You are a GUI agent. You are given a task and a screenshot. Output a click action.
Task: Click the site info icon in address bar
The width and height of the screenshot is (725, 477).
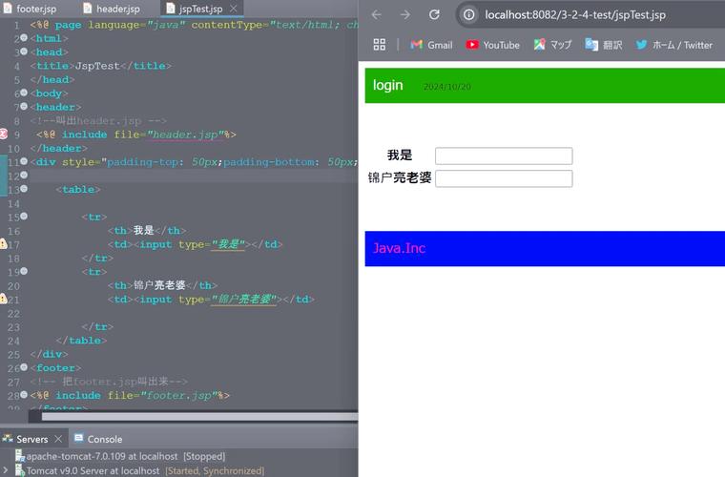click(469, 14)
